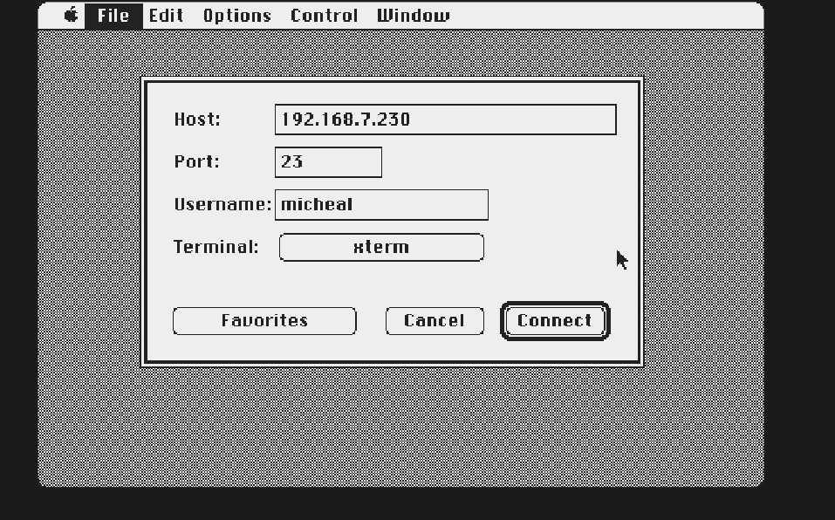Open the Edit menu

[166, 15]
